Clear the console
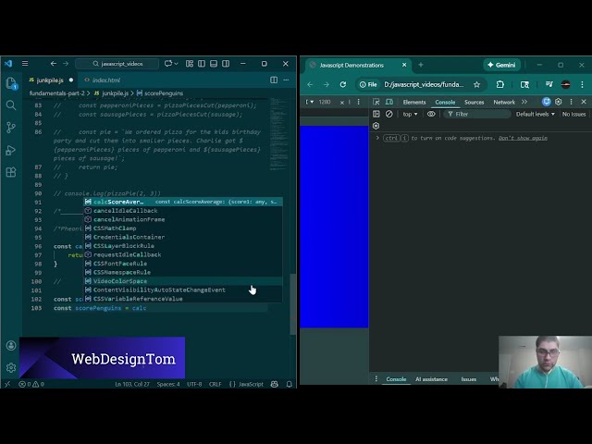Image resolution: width=592 pixels, height=444 pixels. coord(388,114)
